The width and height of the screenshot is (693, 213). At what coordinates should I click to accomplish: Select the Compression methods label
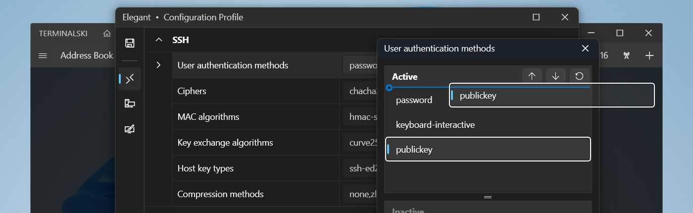220,194
